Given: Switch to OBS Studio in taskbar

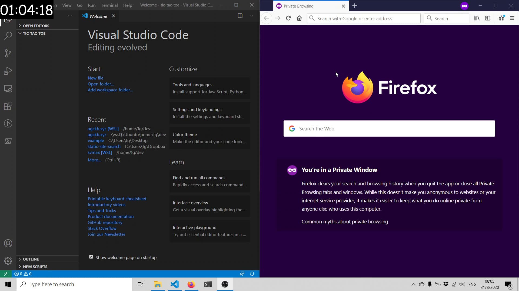Looking at the screenshot, I should (225, 284).
